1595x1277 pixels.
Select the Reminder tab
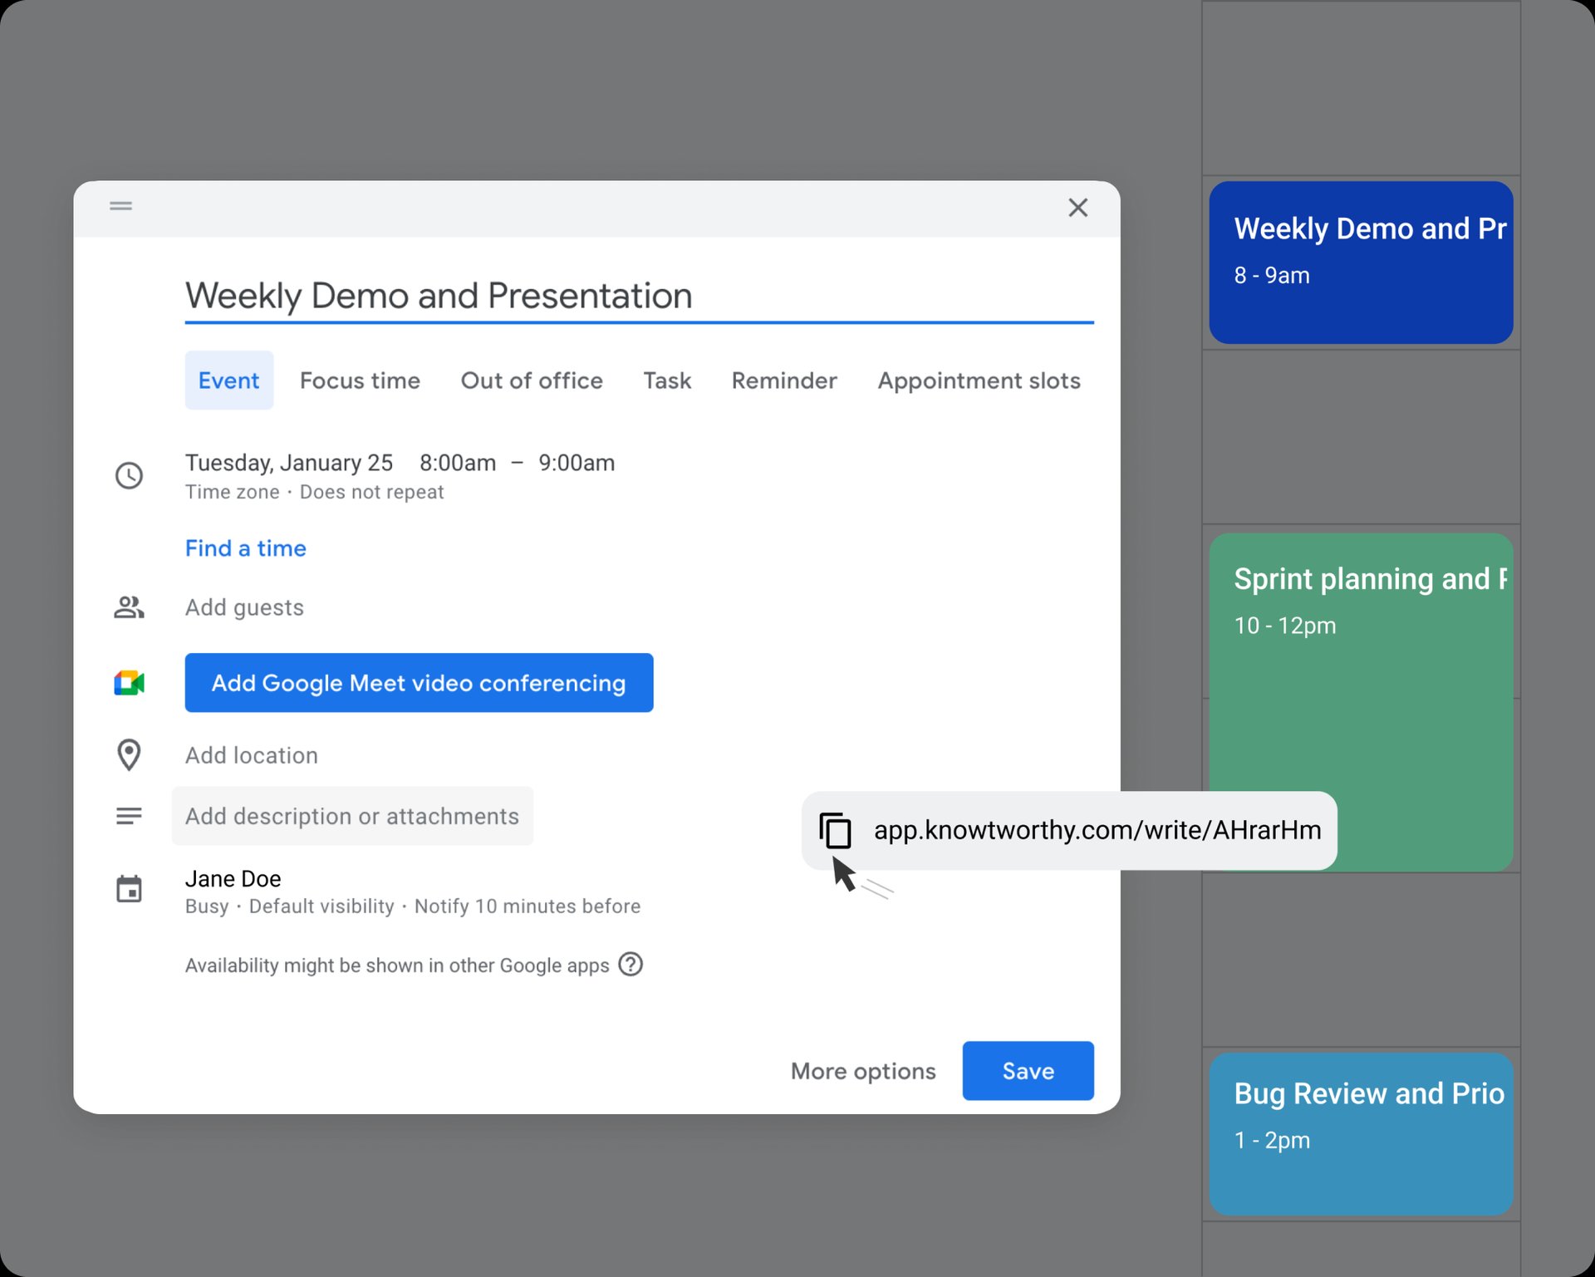pyautogui.click(x=783, y=381)
